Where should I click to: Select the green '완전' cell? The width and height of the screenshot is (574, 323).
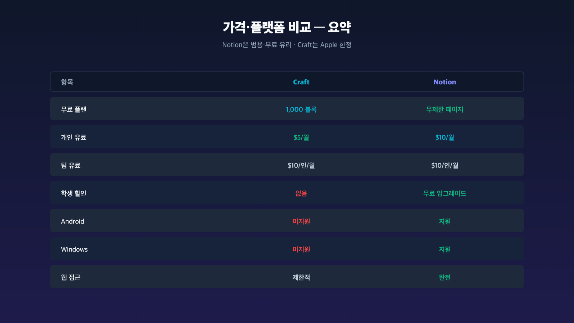(444, 277)
